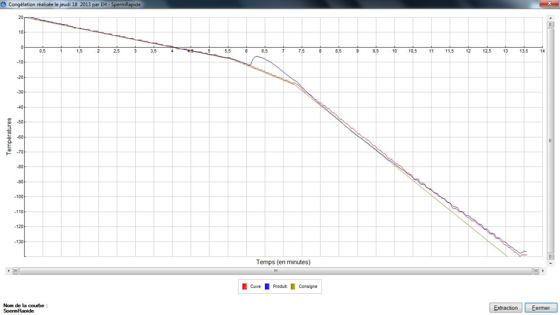Click the horizontal scrollbar center thumb
Viewport: 560px width, 315px height.
(x=275, y=271)
